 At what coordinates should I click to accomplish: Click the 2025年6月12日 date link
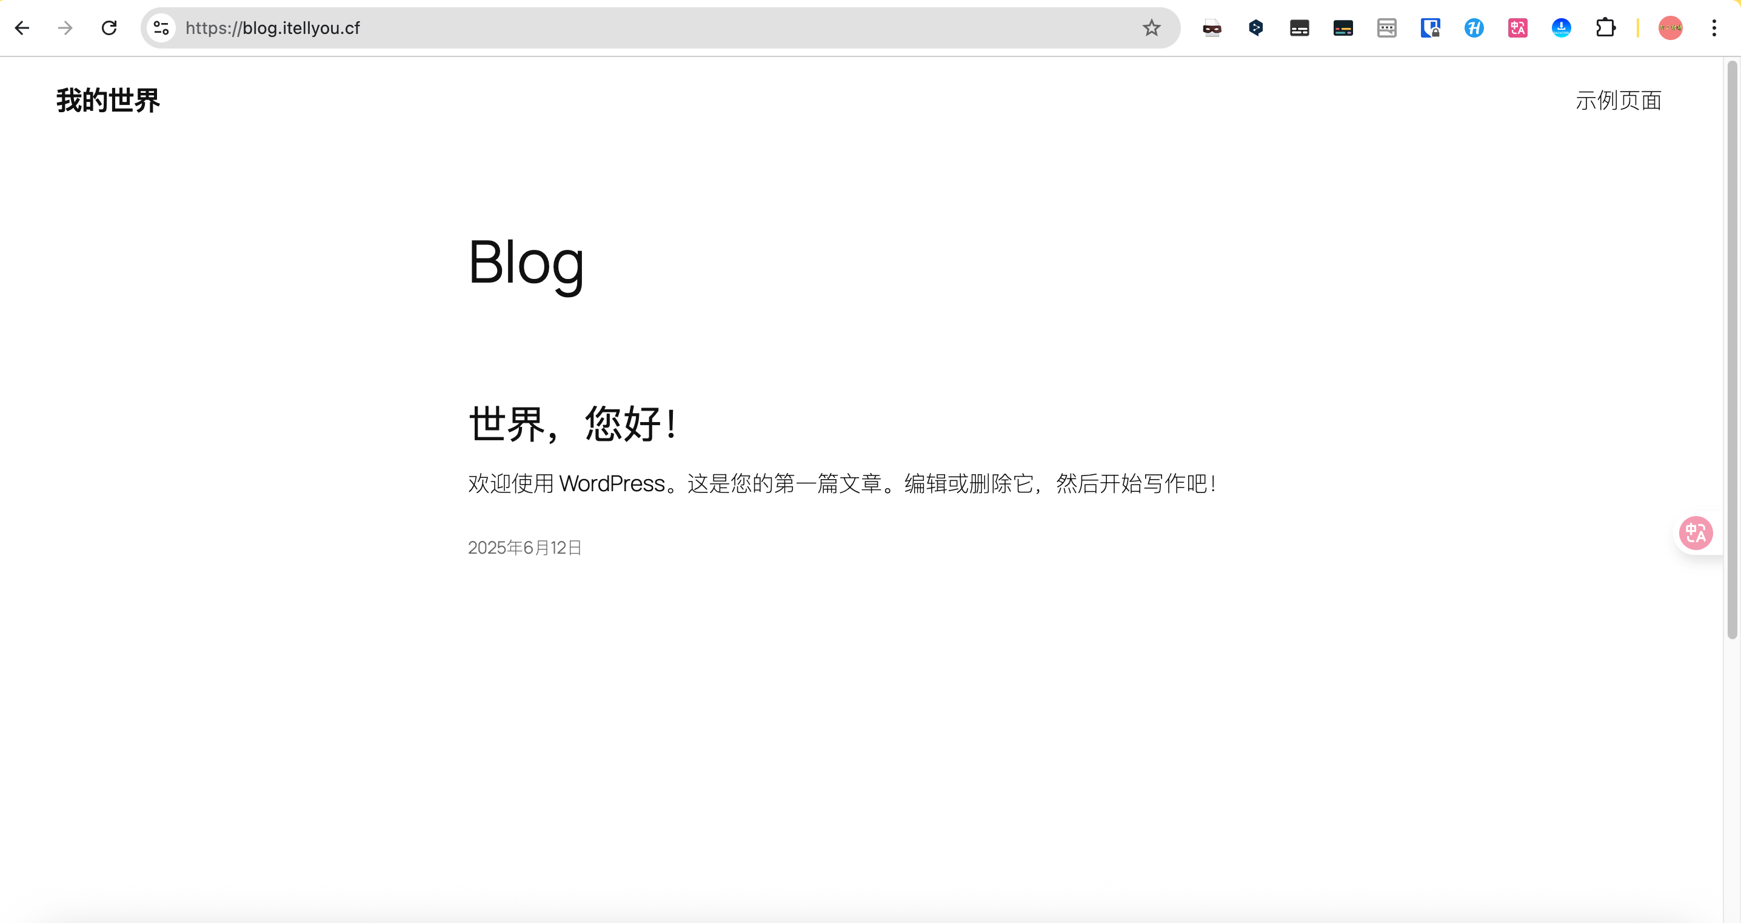[x=524, y=547]
